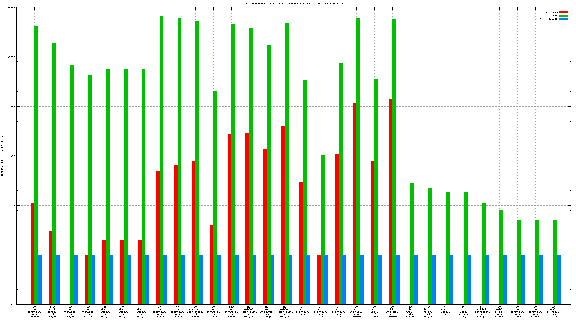Click the 10@ 2.list.dnswl.org origin label

tap(464, 313)
